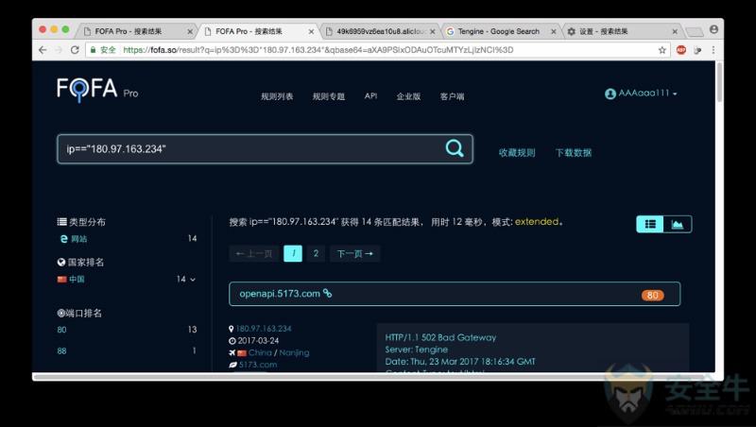
Task: Filter by 中国 country
Action: click(x=77, y=279)
